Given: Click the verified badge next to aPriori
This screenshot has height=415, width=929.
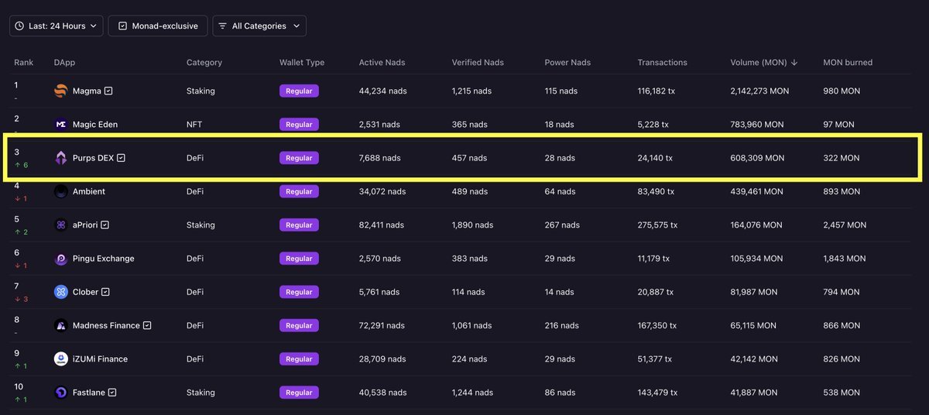Looking at the screenshot, I should point(105,225).
